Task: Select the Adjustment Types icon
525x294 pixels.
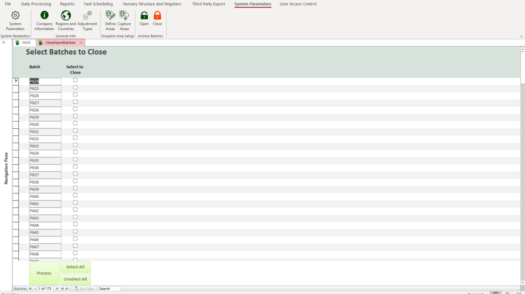Action: tap(87, 16)
